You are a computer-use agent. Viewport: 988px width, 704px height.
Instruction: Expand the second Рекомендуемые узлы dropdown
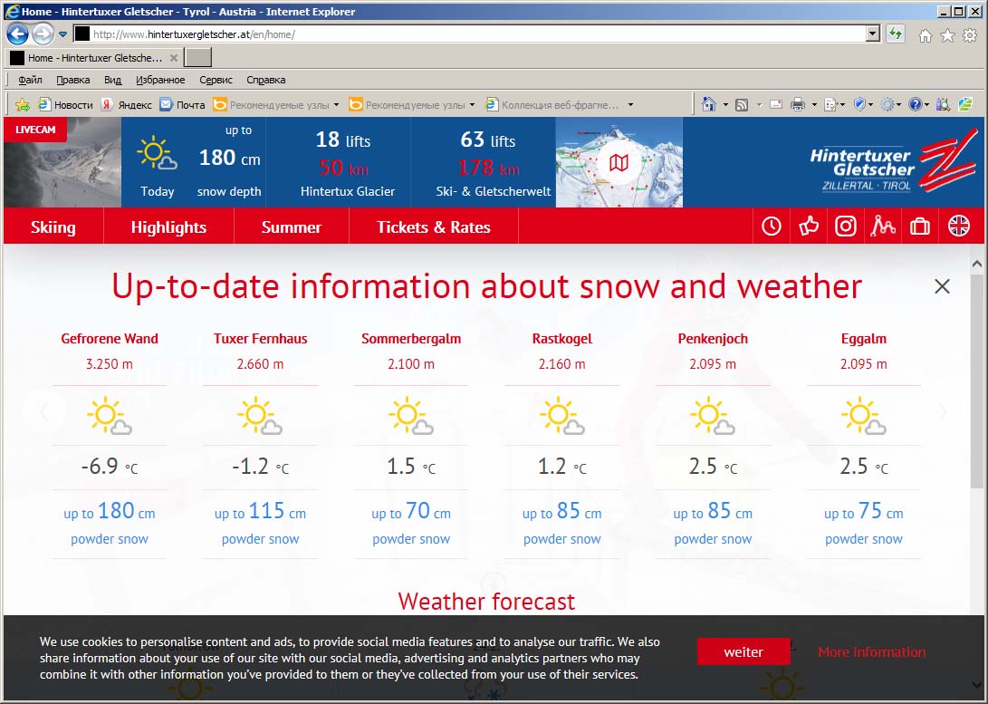pyautogui.click(x=472, y=105)
